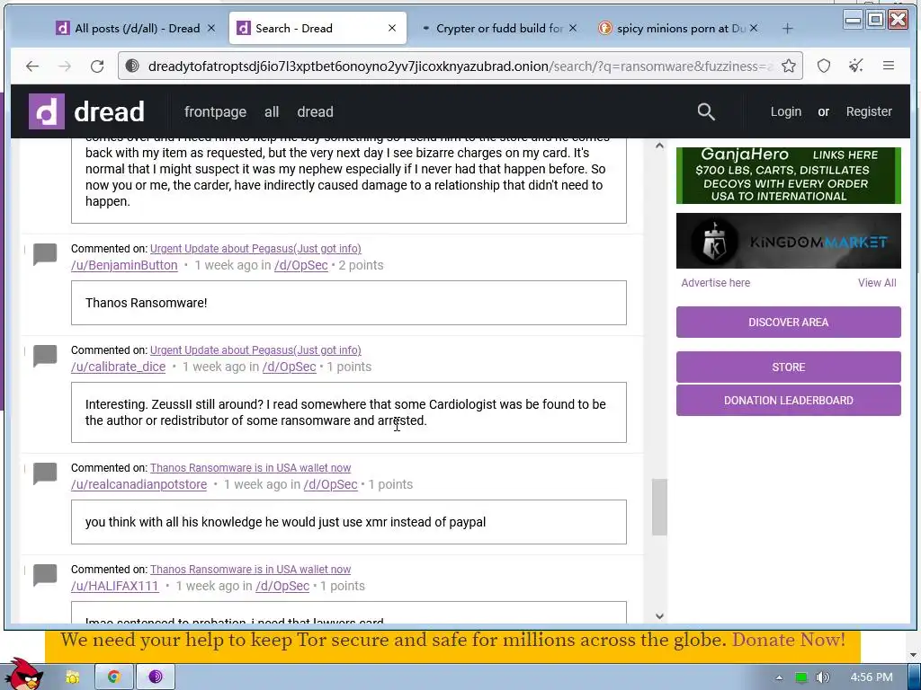Open /u/BenjaminButton profile link
921x690 pixels.
(124, 265)
